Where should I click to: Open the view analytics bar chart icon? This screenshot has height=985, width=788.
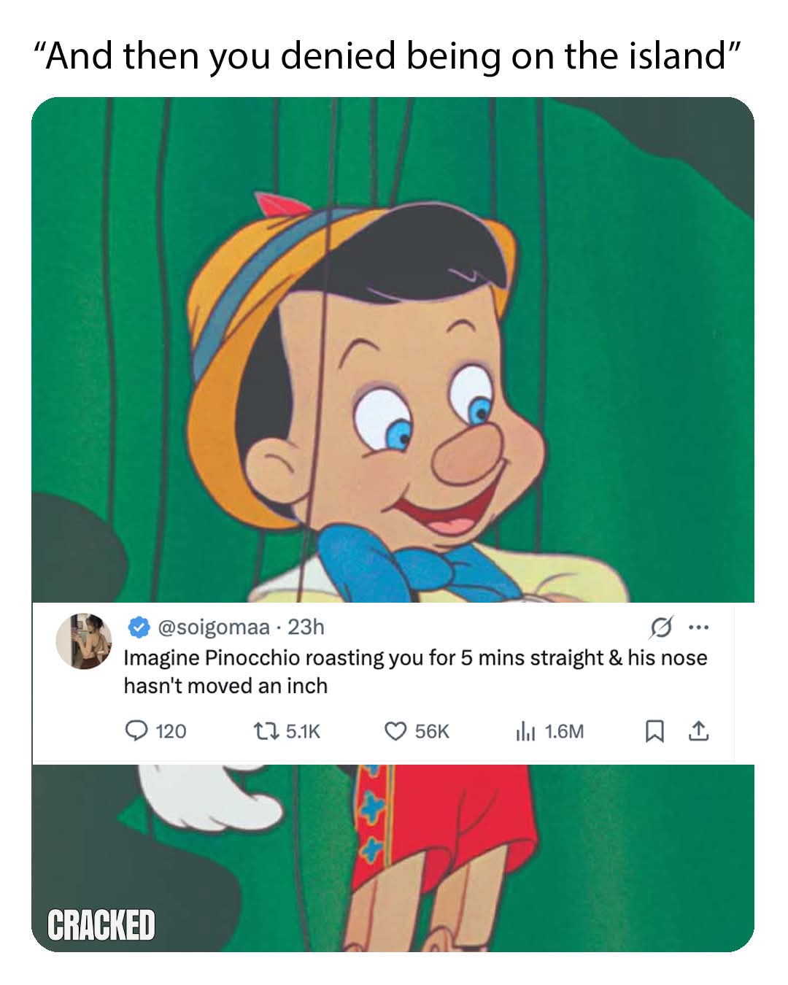pos(525,730)
